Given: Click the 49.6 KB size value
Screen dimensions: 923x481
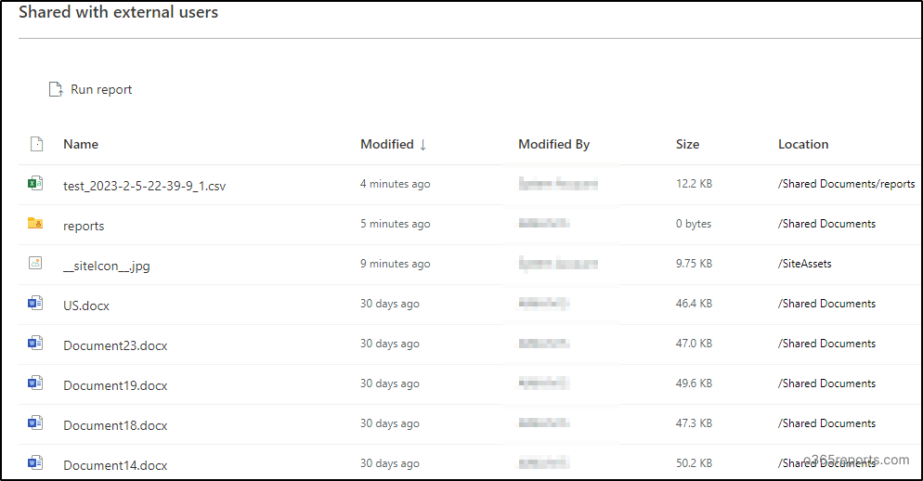Looking at the screenshot, I should (694, 383).
